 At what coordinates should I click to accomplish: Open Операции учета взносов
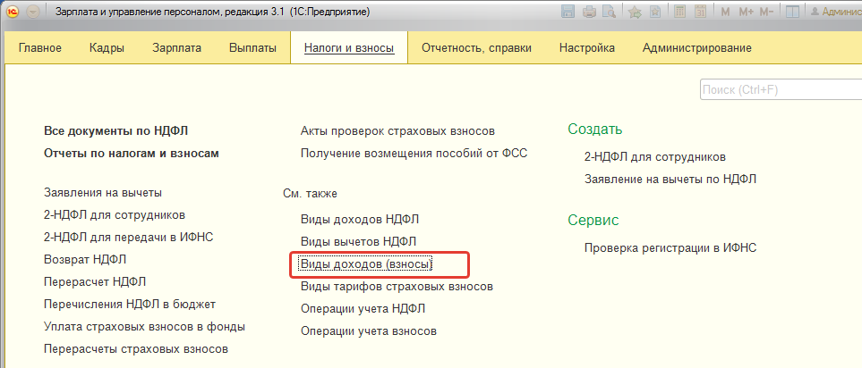369,331
